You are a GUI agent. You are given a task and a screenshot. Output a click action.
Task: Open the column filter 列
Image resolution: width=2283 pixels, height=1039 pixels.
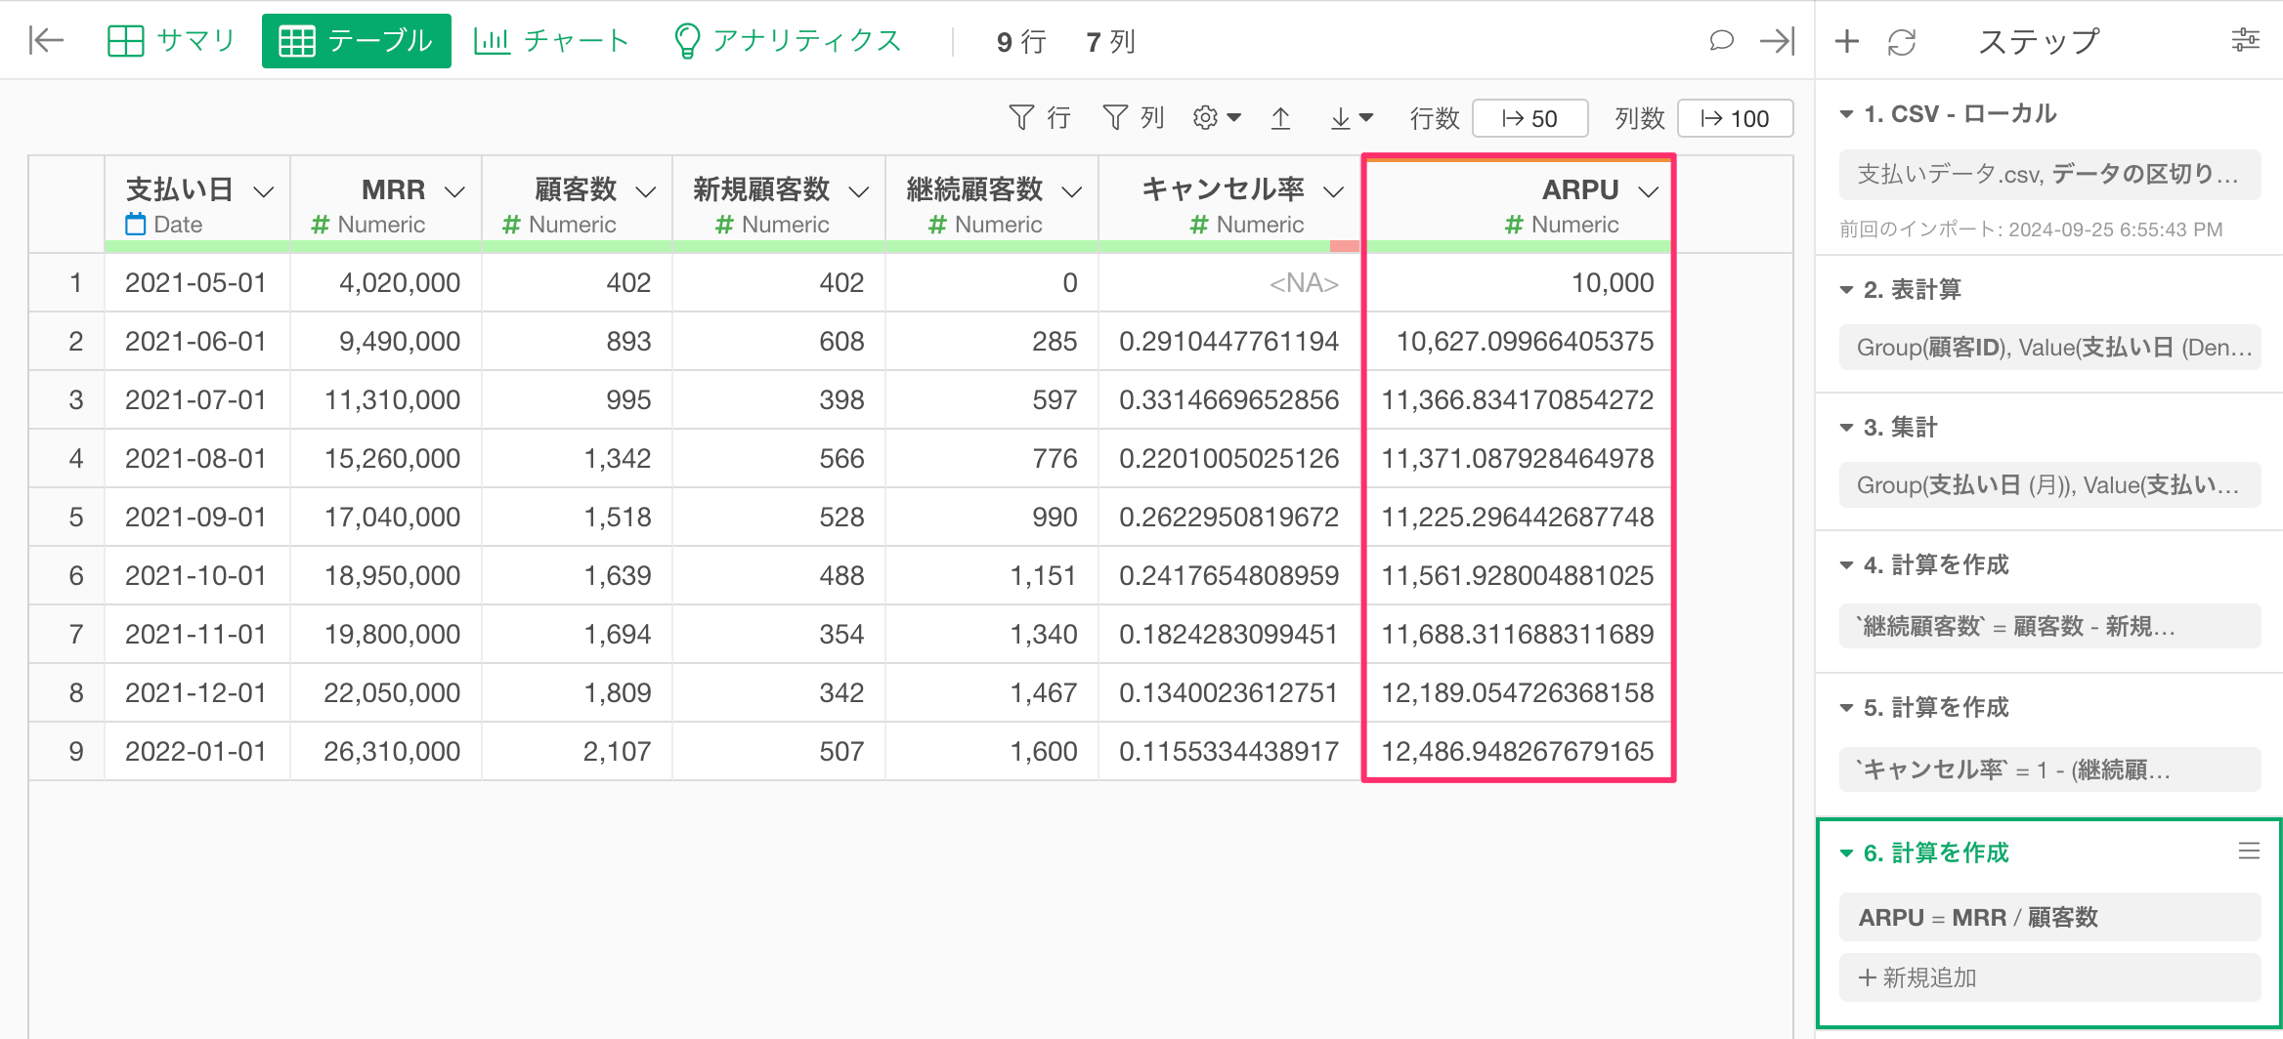(x=1134, y=118)
